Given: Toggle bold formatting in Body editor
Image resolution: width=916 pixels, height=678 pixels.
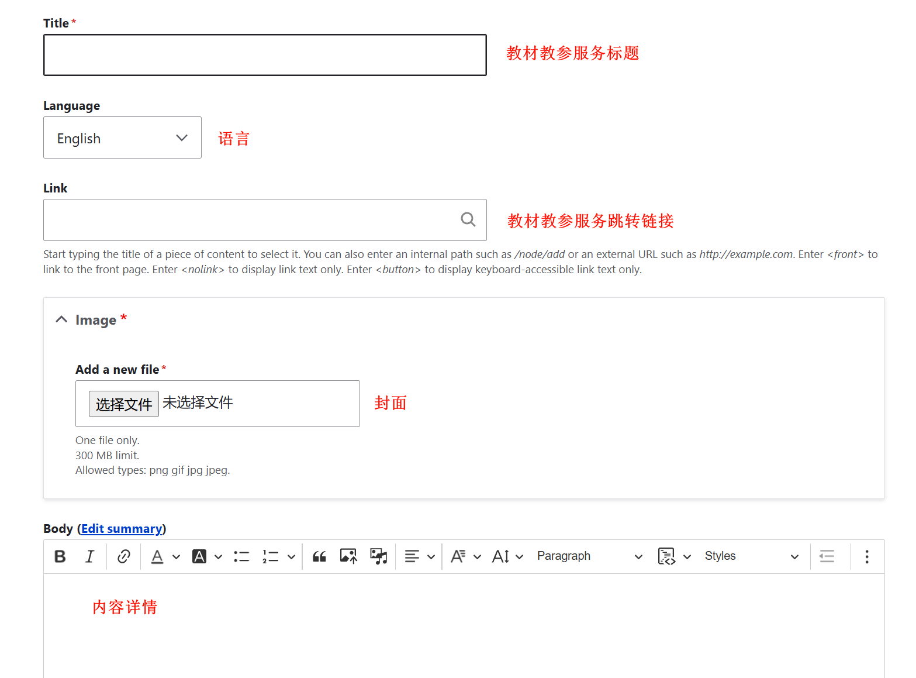Looking at the screenshot, I should [x=60, y=556].
